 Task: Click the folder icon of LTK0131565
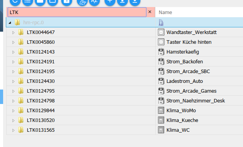pyautogui.click(x=21, y=130)
